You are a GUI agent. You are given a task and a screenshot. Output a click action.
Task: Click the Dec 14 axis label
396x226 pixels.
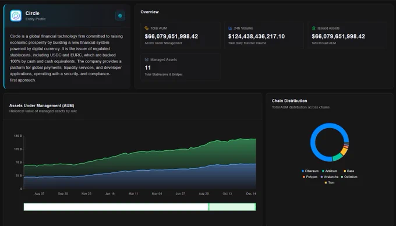(x=251, y=194)
